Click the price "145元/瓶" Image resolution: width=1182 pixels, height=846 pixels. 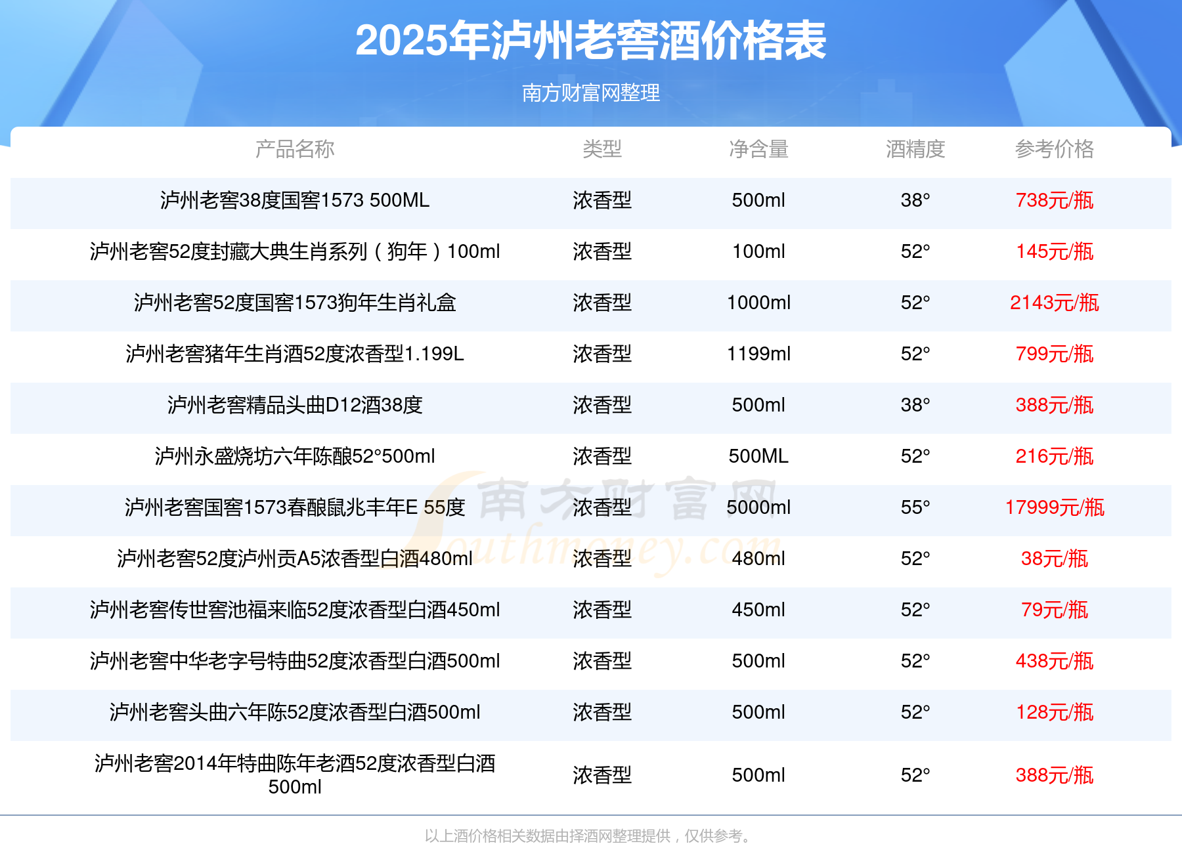[1055, 251]
